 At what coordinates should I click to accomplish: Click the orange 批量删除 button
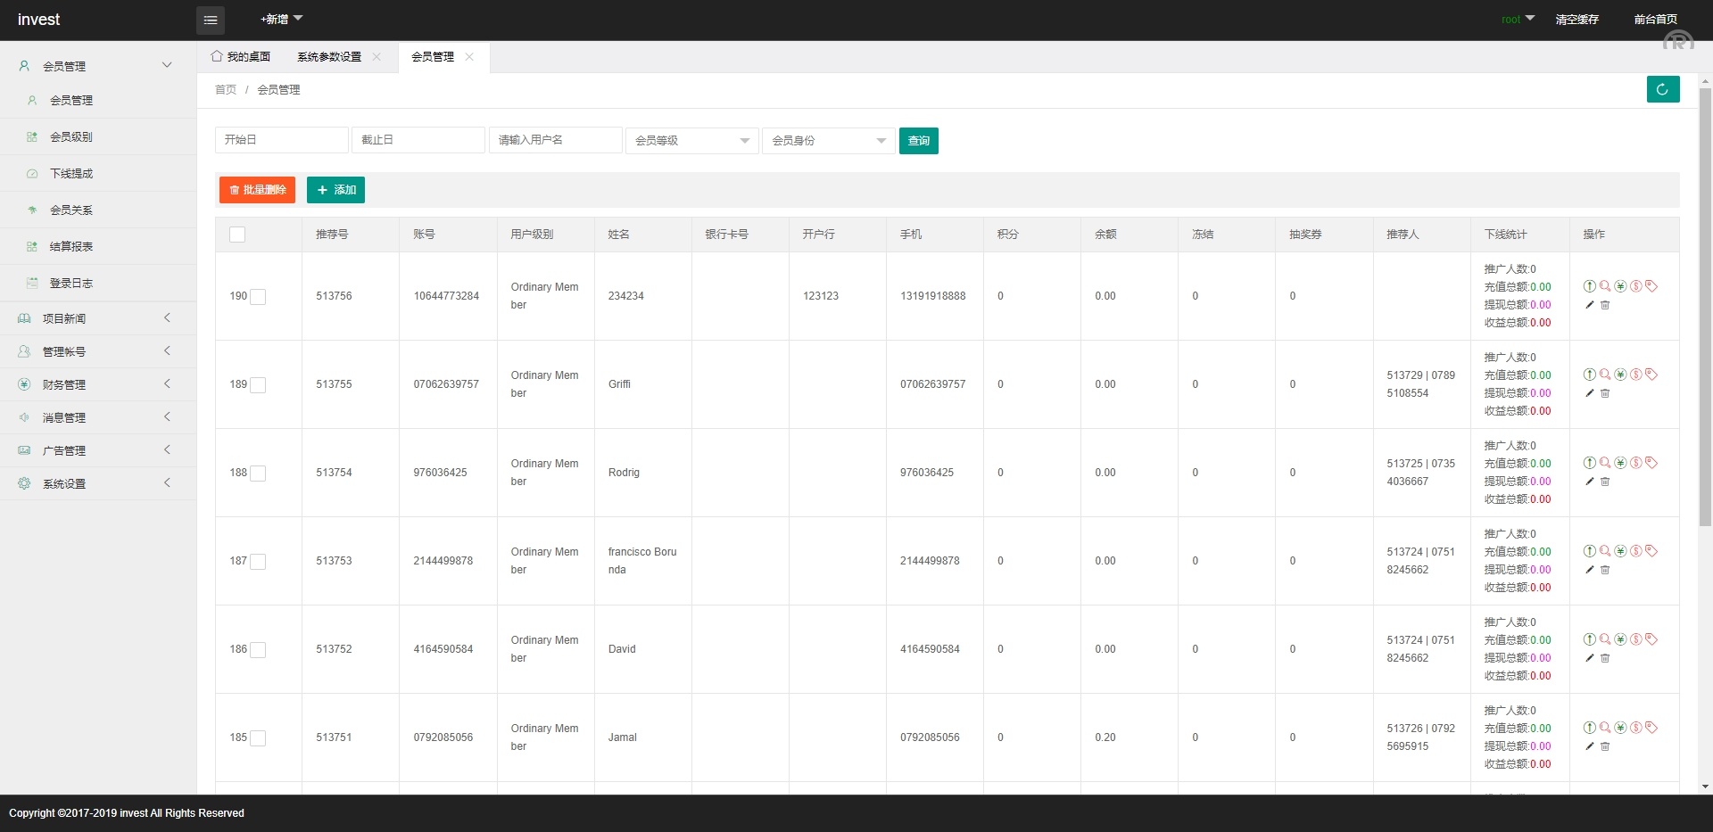pyautogui.click(x=257, y=190)
